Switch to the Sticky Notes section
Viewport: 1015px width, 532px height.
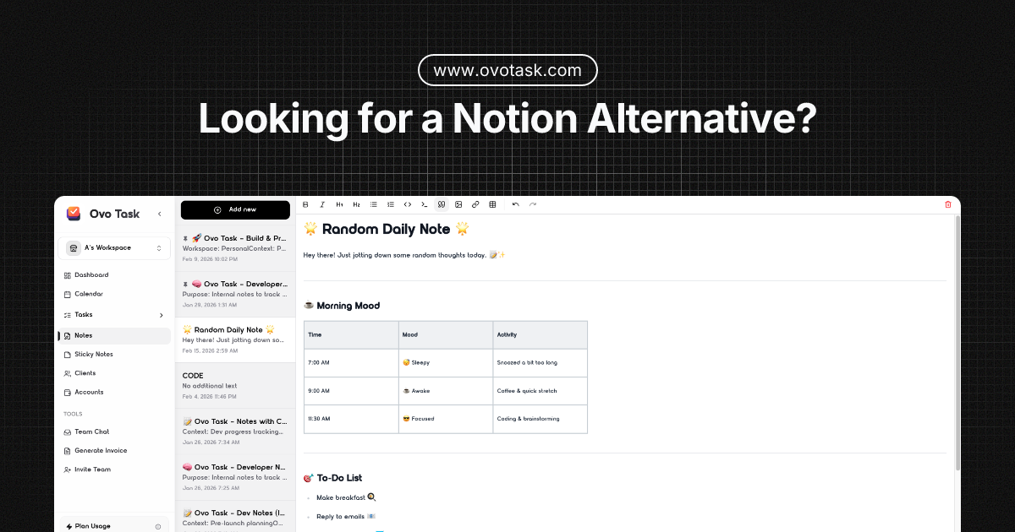[93, 354]
